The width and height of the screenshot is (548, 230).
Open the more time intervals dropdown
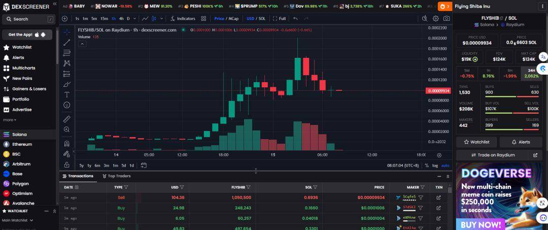coord(135,18)
